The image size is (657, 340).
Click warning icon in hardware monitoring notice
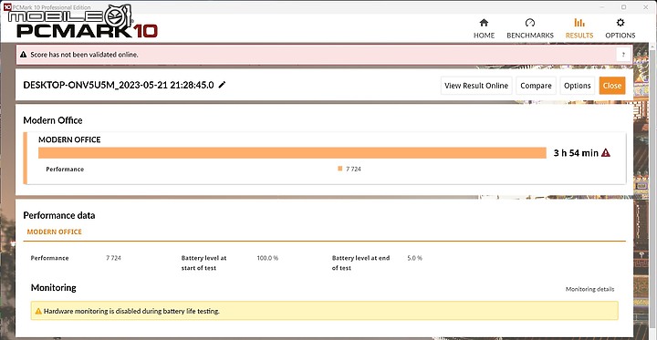tap(38, 311)
